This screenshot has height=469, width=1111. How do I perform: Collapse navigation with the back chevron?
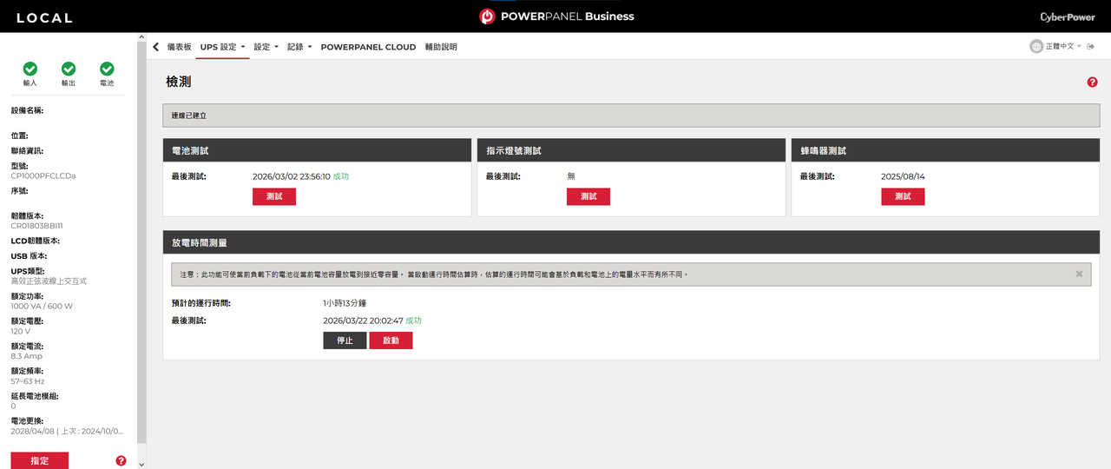tap(155, 47)
